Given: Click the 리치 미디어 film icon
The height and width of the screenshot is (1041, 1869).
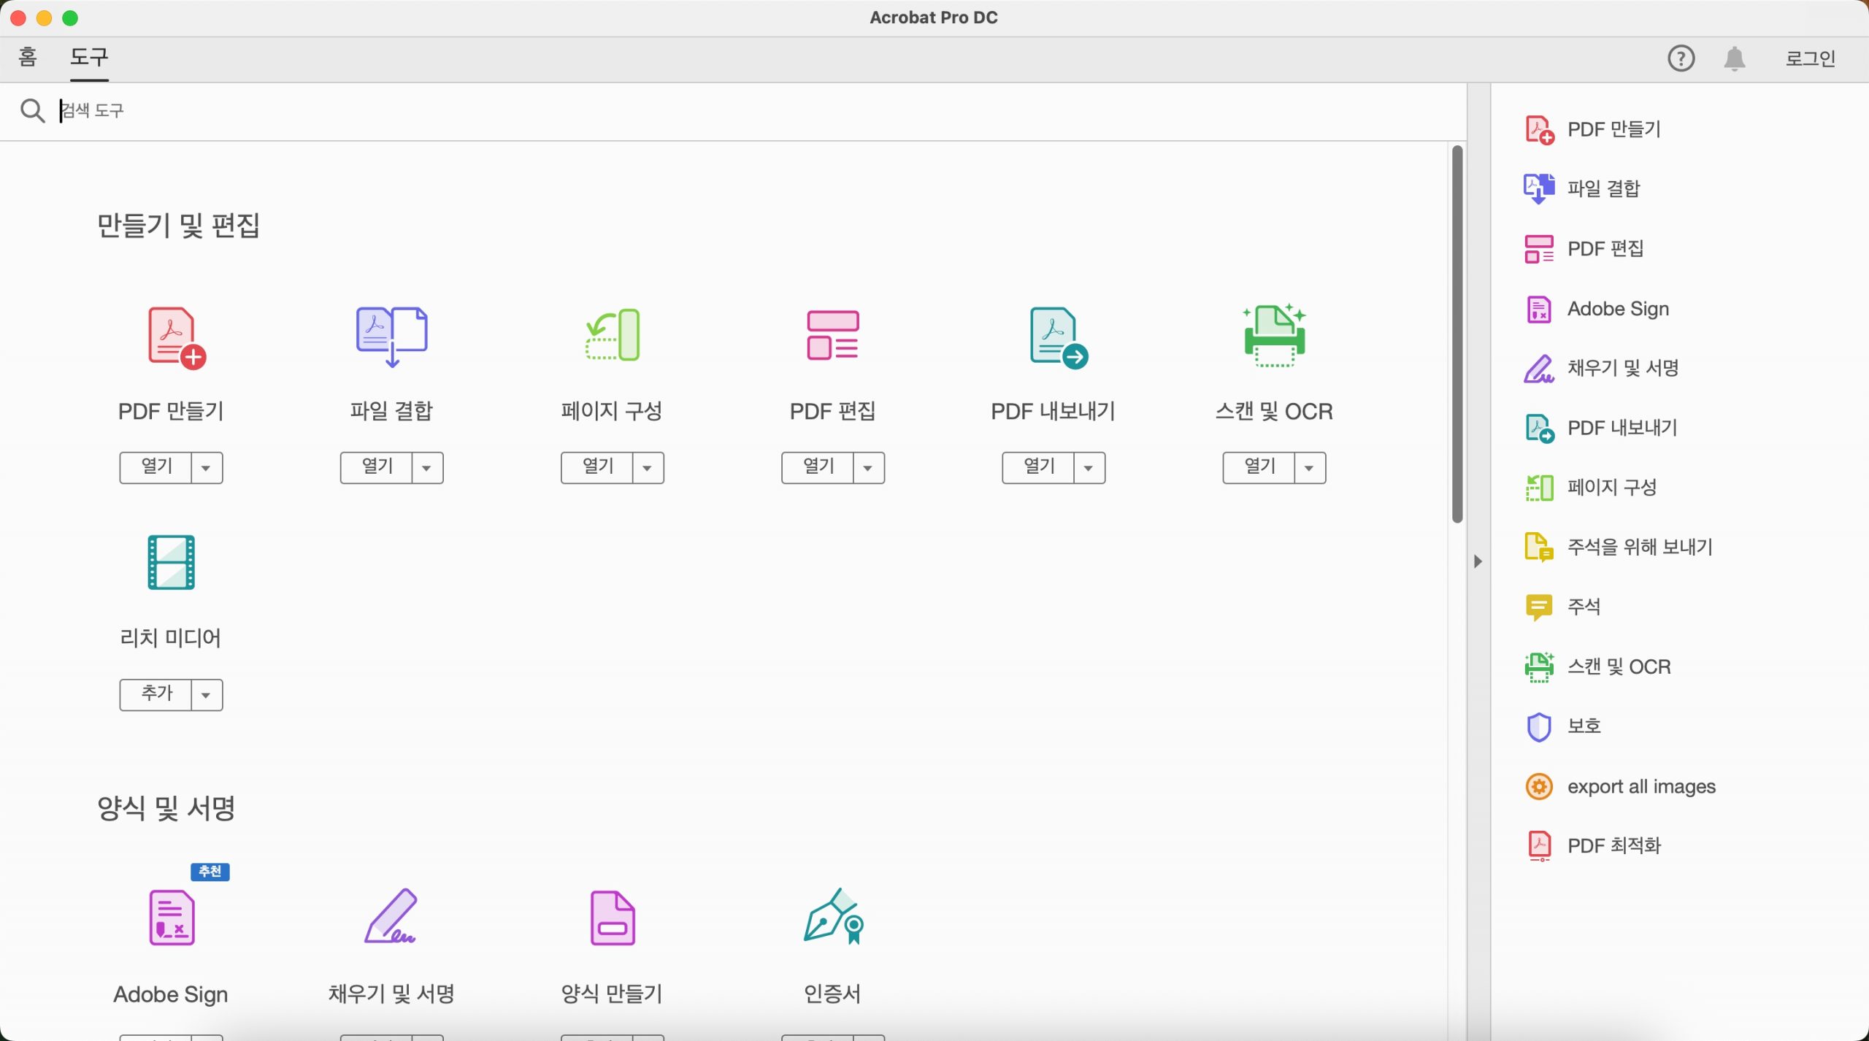Looking at the screenshot, I should (x=171, y=562).
